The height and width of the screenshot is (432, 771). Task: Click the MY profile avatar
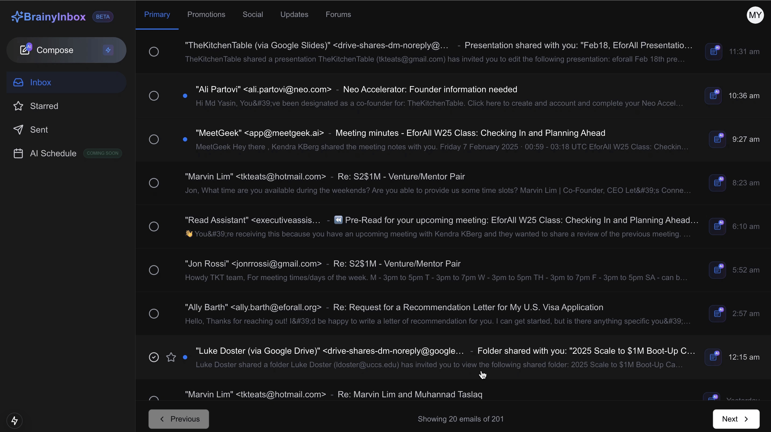(x=755, y=15)
